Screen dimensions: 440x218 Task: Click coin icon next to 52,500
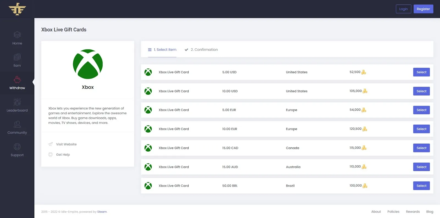point(364,72)
